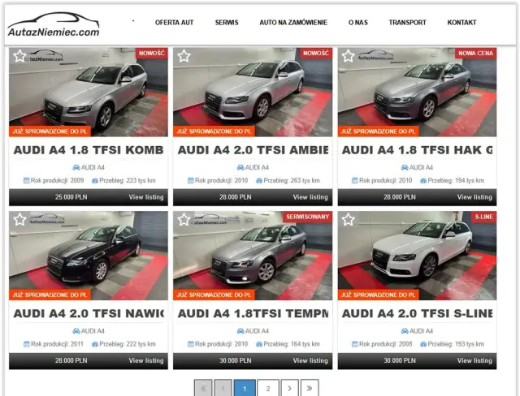Open the white Audi A4 S-LINE photo
520x396 pixels.
point(417,256)
